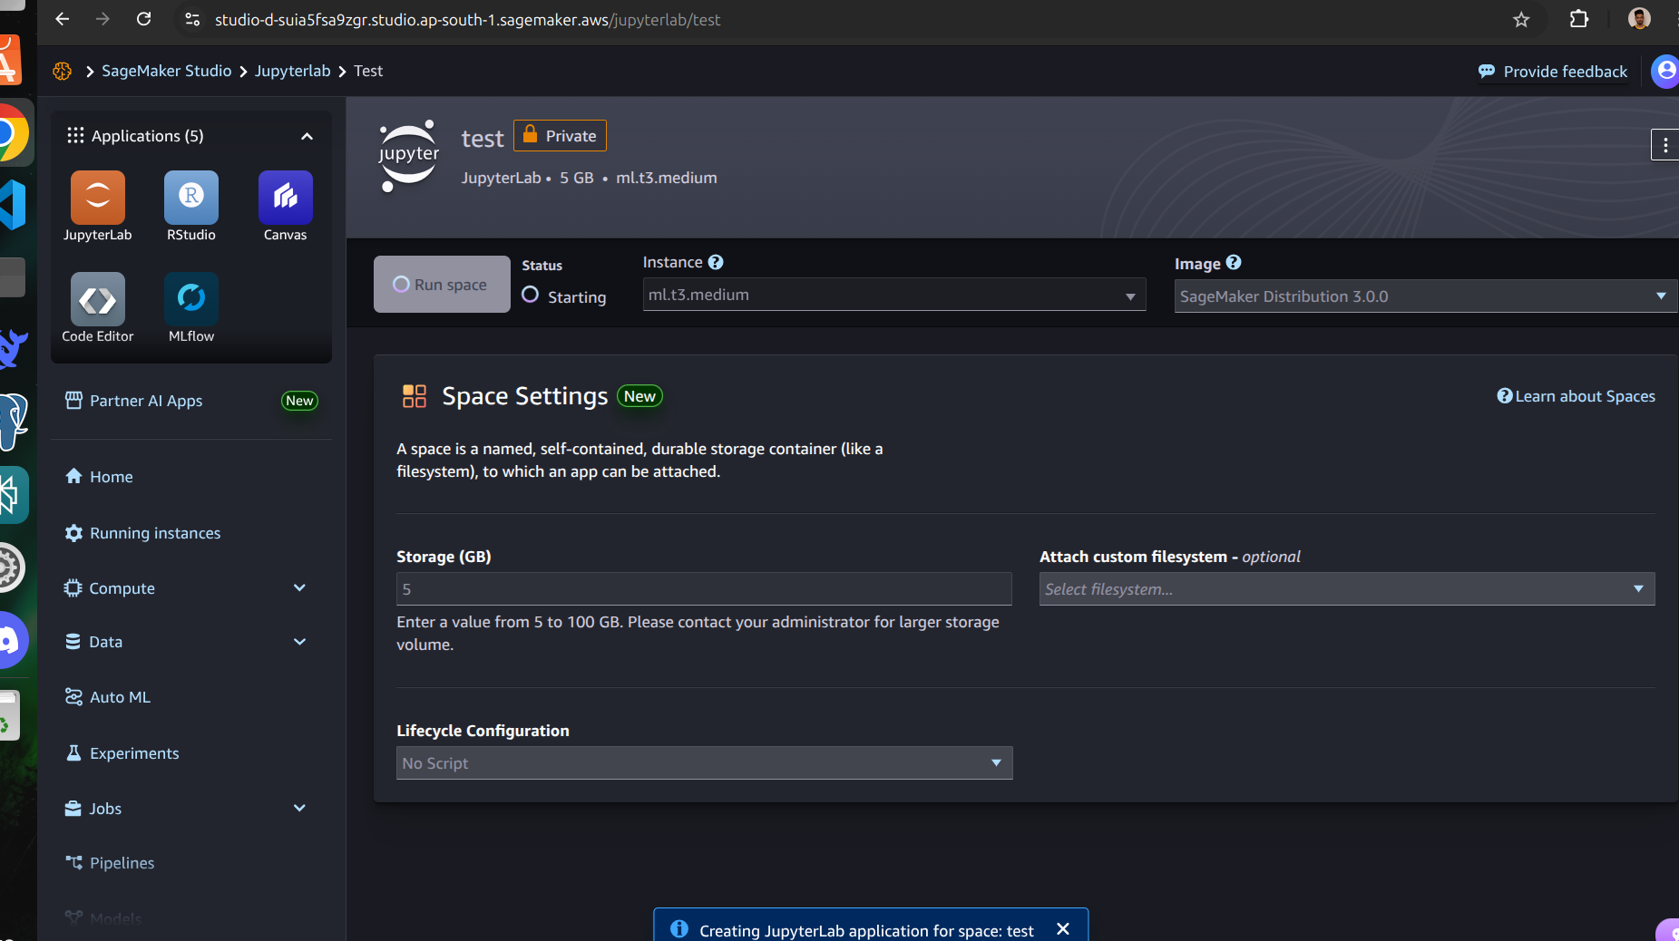1679x941 pixels.
Task: Open the RStudio application icon
Action: (x=191, y=198)
